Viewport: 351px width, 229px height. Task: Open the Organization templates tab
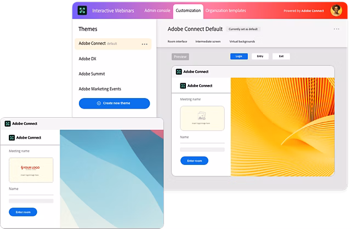[x=225, y=10]
